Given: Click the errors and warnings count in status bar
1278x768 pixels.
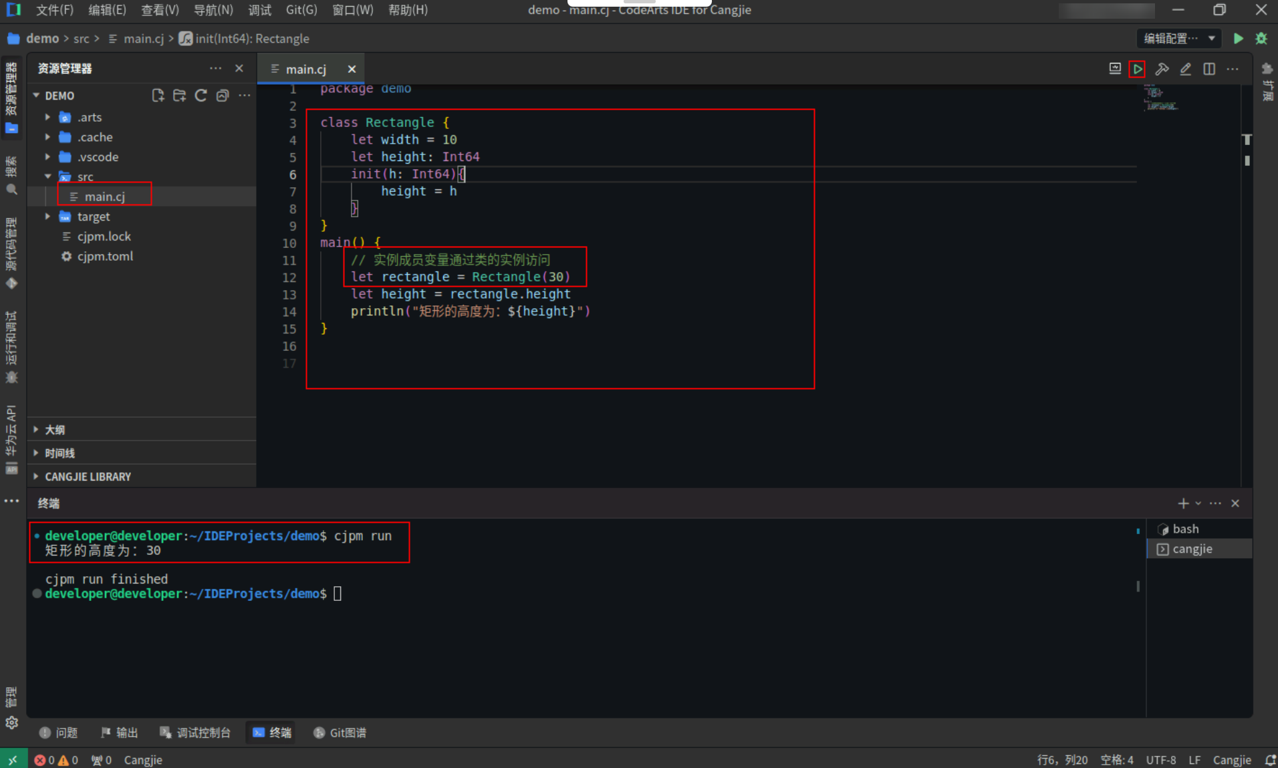Looking at the screenshot, I should click(x=56, y=760).
